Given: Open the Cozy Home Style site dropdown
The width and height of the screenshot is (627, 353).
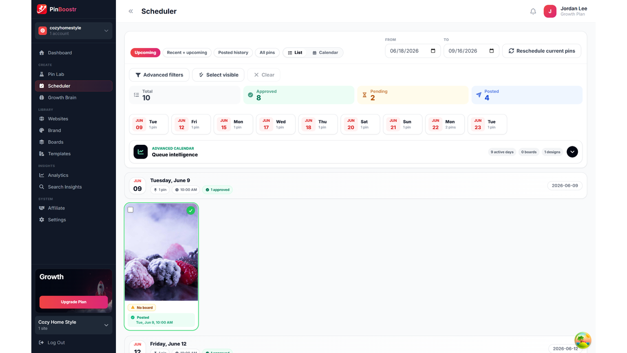Looking at the screenshot, I should (x=106, y=325).
